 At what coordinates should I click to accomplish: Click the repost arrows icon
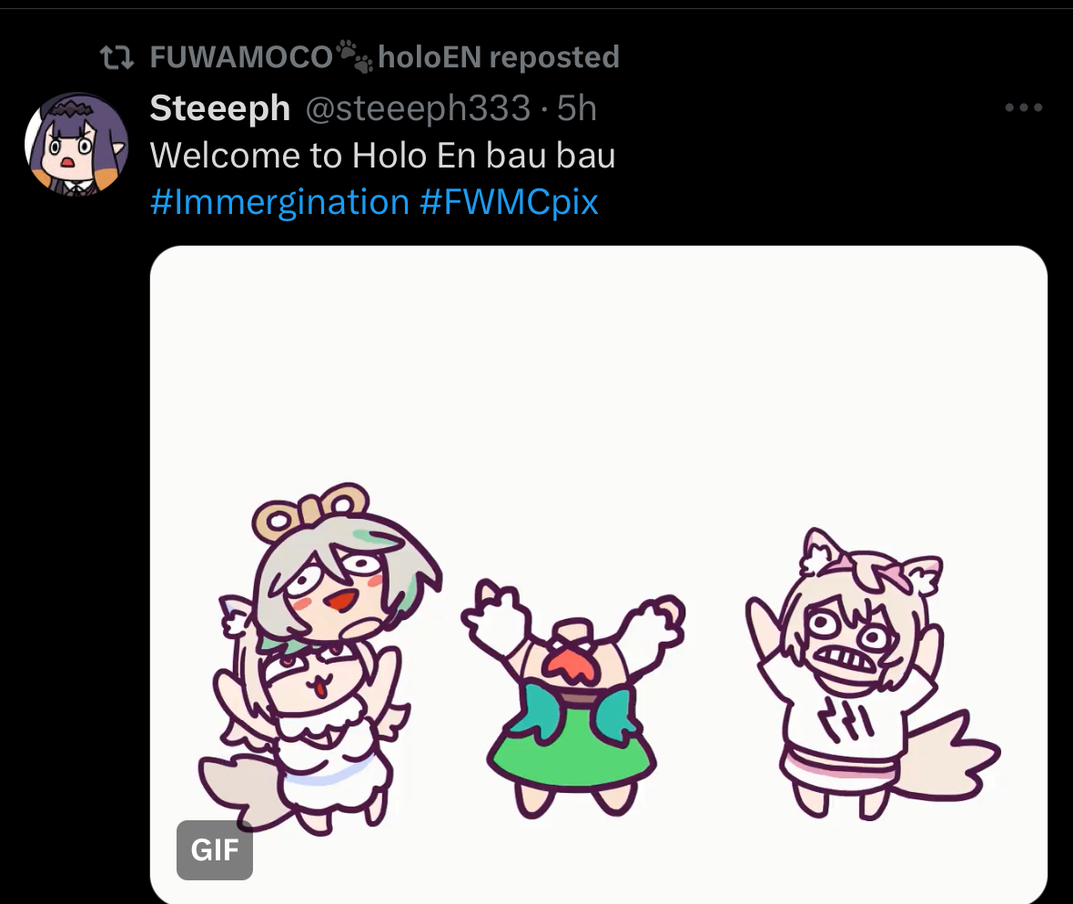click(x=117, y=58)
